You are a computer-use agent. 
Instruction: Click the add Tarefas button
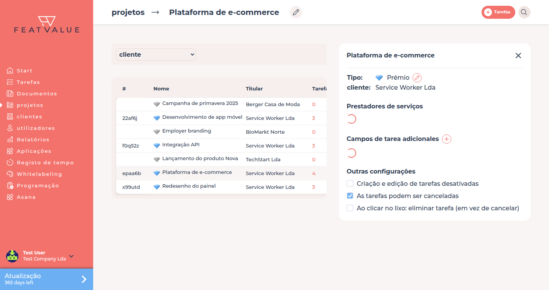[x=498, y=12]
